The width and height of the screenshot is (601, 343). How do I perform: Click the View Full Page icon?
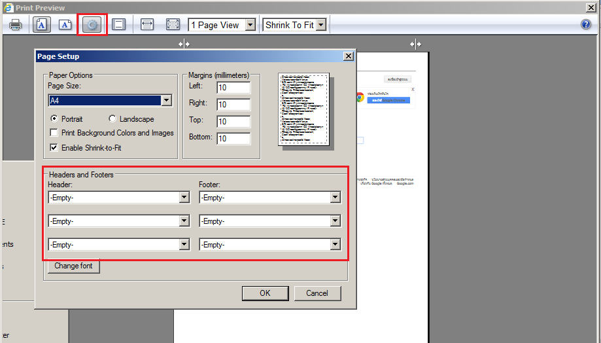[173, 25]
